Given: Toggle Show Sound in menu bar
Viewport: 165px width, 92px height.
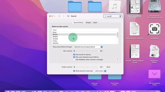Looking at the screenshot, I should pyautogui.click(x=74, y=71).
